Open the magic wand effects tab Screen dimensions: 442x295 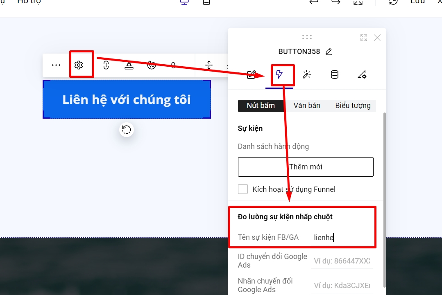[307, 74]
